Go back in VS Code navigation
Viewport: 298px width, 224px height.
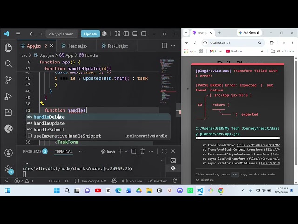click(32, 34)
